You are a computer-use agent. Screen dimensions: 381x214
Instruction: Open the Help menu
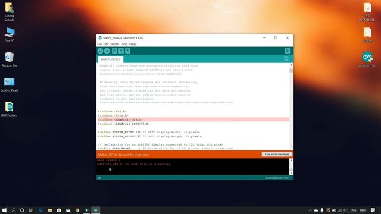132,44
